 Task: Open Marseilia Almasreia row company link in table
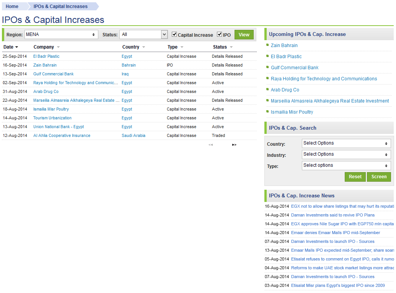[76, 101]
